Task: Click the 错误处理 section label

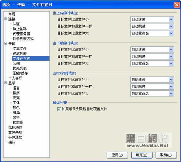Action: (60, 103)
